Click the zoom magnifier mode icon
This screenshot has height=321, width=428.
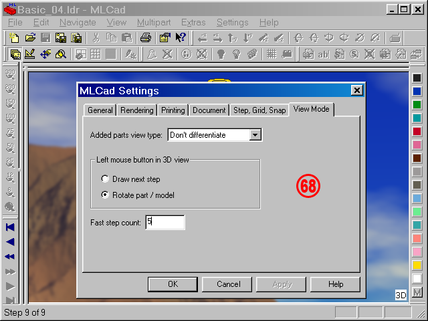tap(61, 53)
